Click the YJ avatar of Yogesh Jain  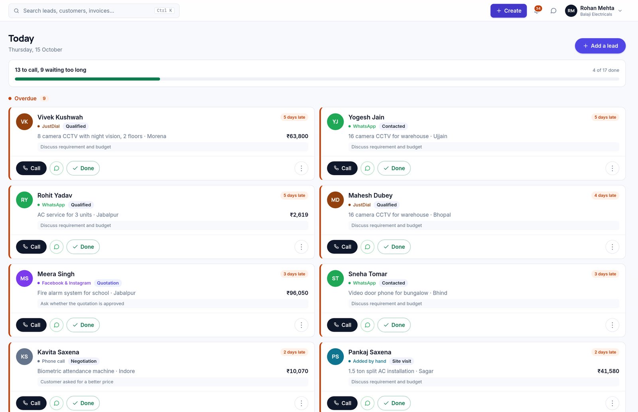click(x=335, y=122)
